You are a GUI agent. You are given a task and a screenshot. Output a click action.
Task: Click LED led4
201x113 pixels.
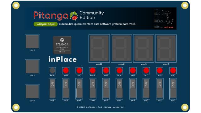(119, 71)
